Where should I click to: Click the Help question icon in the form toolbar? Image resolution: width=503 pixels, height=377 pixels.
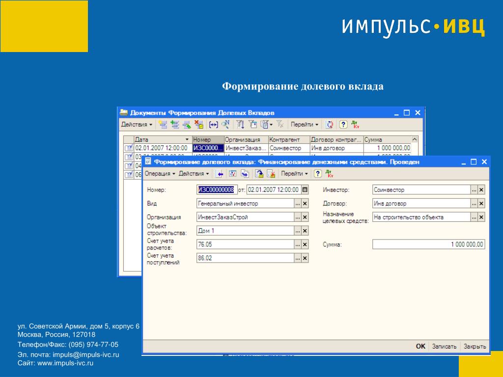click(317, 174)
